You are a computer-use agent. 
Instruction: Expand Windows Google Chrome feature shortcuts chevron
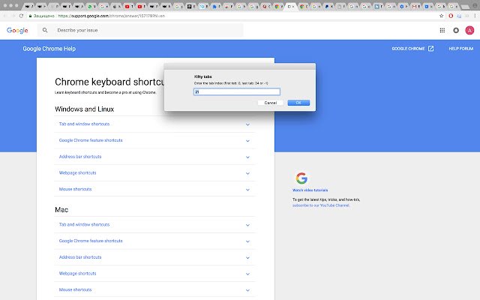[247, 141]
